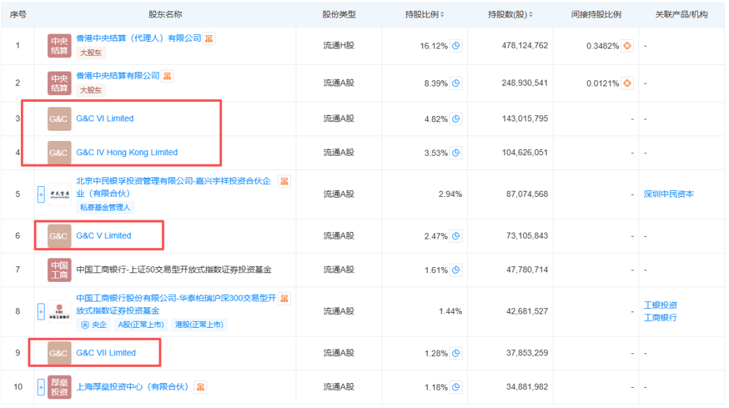Click the 股份类型 column header
729x408 pixels.
coord(339,14)
